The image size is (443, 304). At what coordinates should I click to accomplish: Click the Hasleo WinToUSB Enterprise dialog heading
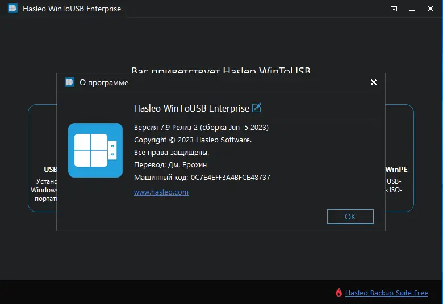click(x=191, y=108)
